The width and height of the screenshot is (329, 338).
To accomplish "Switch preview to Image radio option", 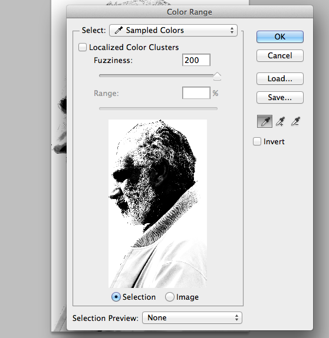I will tap(169, 297).
